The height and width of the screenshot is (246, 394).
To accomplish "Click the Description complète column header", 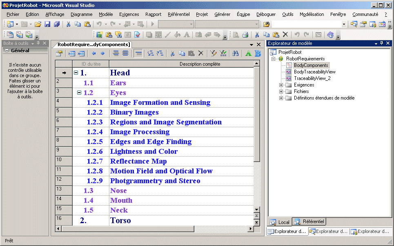I will click(200, 64).
